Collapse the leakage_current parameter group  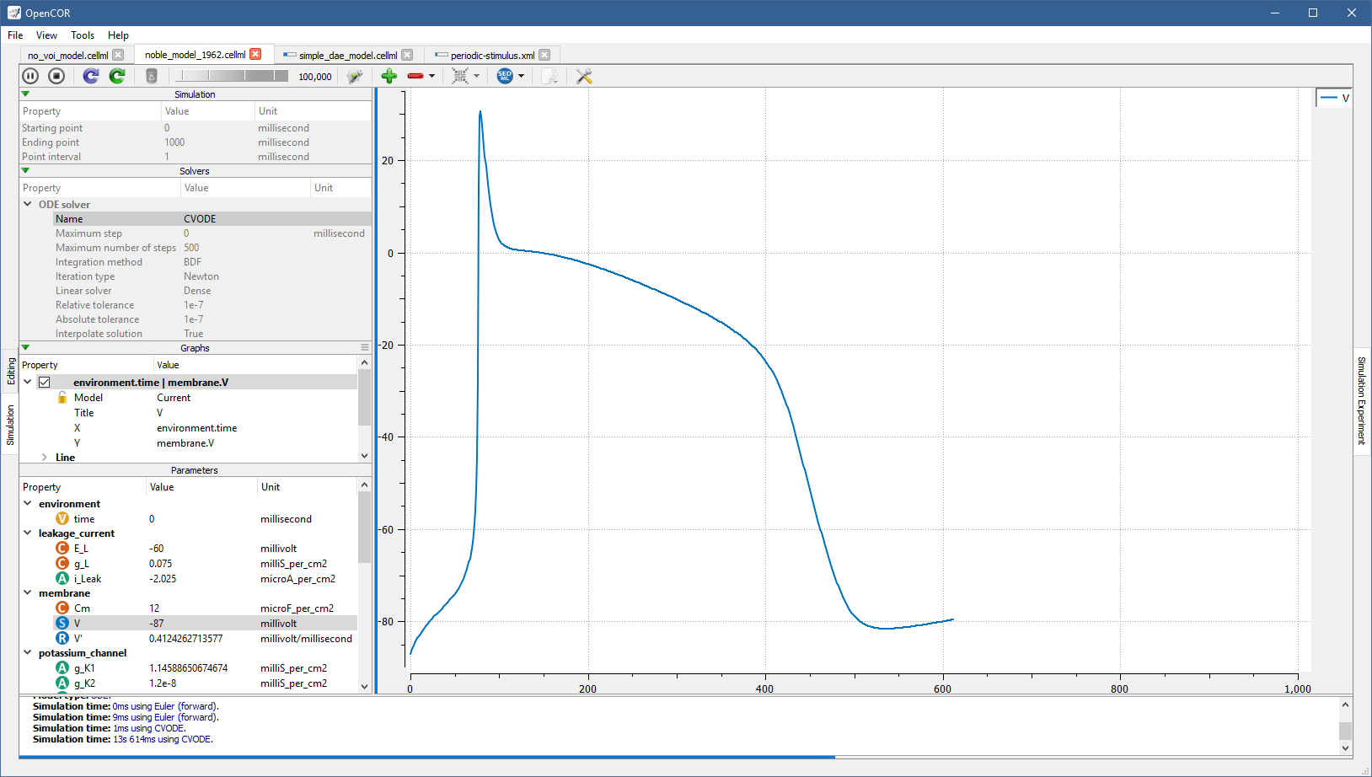point(28,533)
